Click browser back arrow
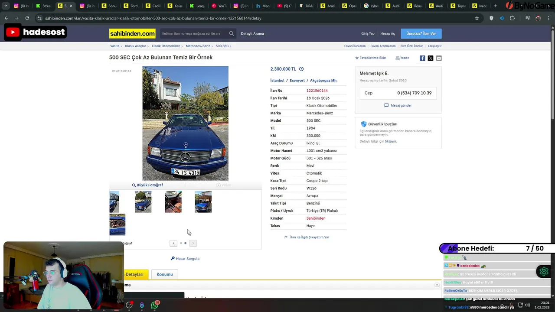This screenshot has width=555, height=312. point(6,18)
